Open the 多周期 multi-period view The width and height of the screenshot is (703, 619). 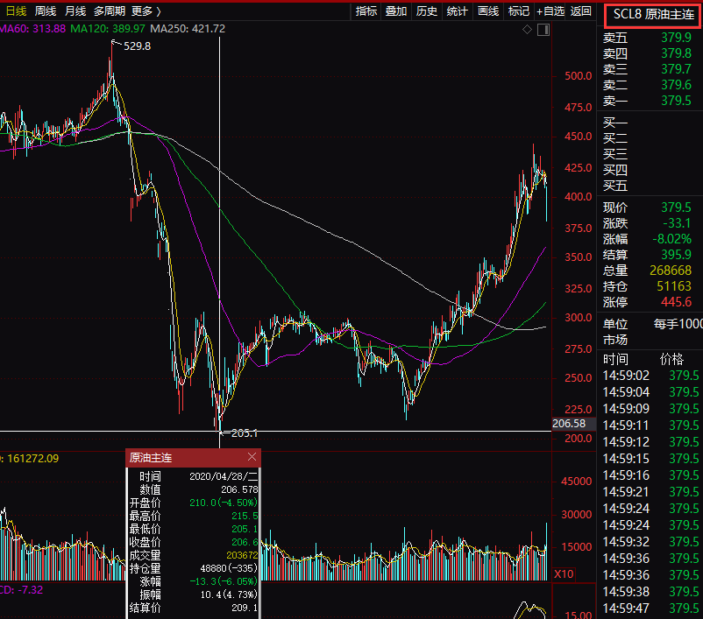tap(110, 11)
